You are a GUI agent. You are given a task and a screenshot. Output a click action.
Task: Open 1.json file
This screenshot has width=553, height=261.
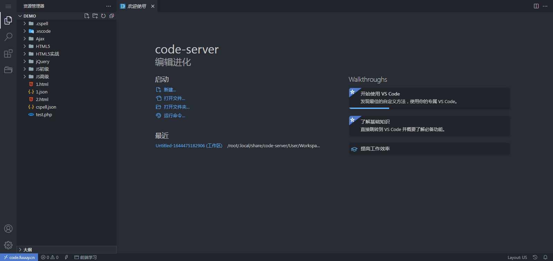click(x=66, y=92)
